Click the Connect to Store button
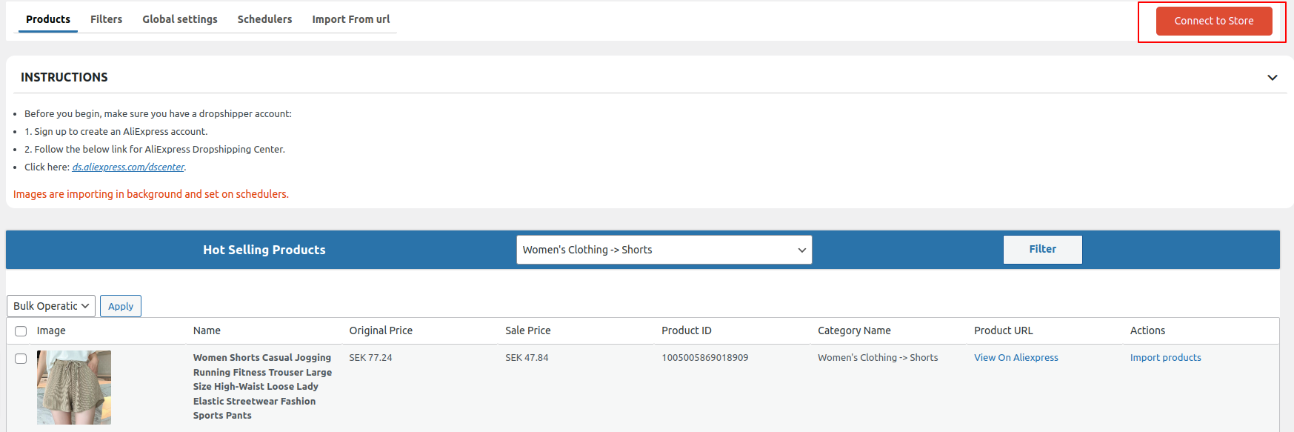This screenshot has width=1294, height=432. (1213, 21)
